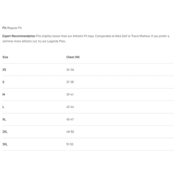The image size is (175, 175).
Task: Click the 51-53 chest measurement
Action: point(70,144)
